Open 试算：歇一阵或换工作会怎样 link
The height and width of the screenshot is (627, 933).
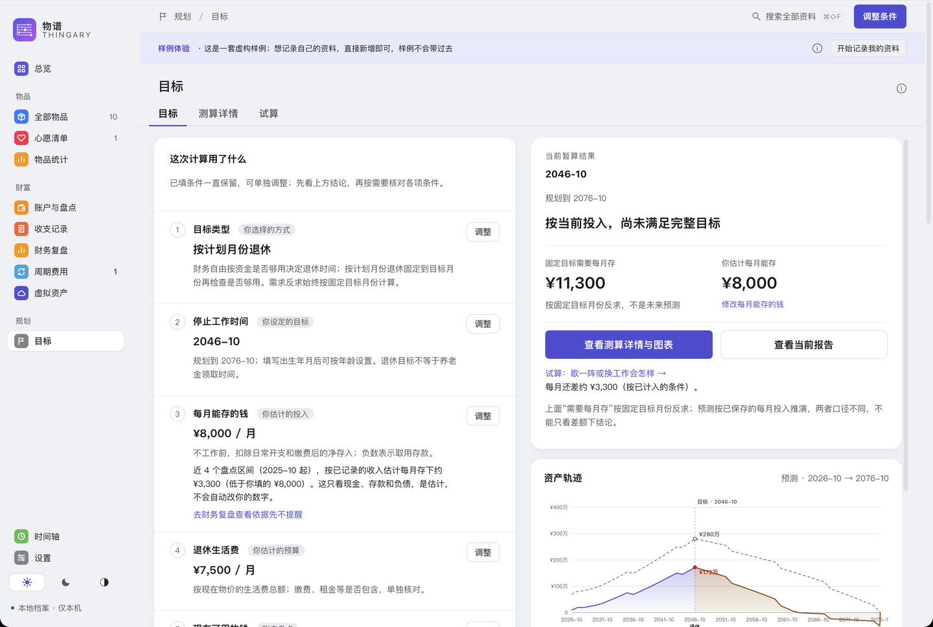(x=606, y=374)
